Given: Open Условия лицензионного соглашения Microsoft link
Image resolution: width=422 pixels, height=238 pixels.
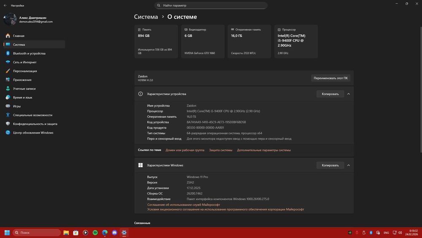Looking at the screenshot, I should pos(225,209).
